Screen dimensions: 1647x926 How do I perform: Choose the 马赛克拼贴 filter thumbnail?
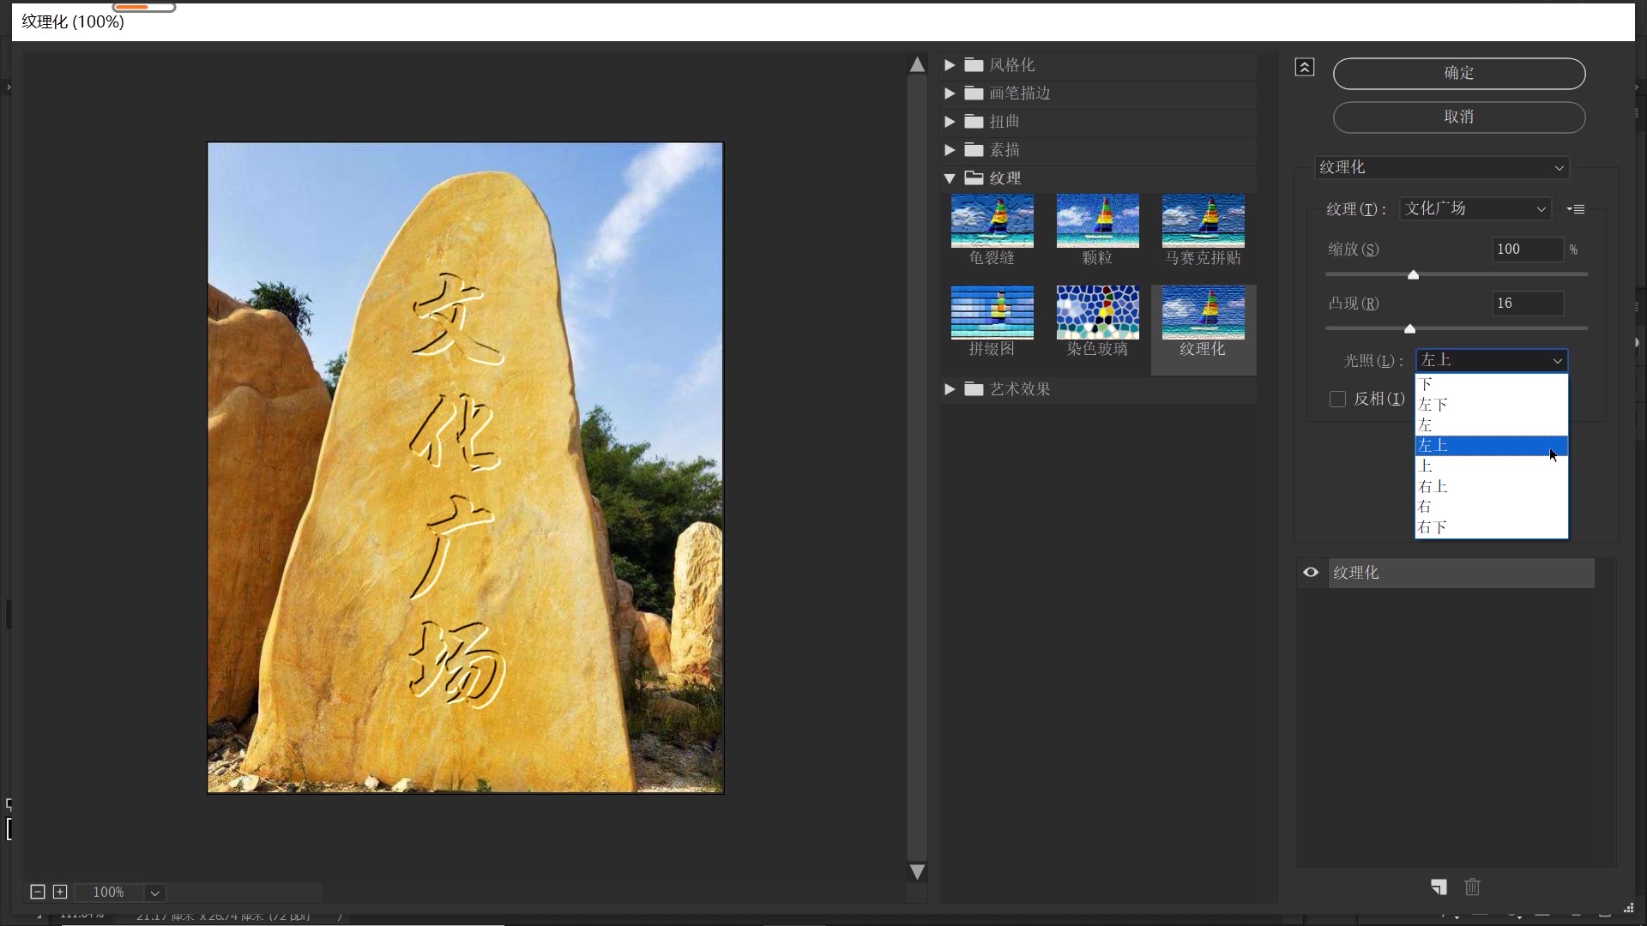[1203, 221]
